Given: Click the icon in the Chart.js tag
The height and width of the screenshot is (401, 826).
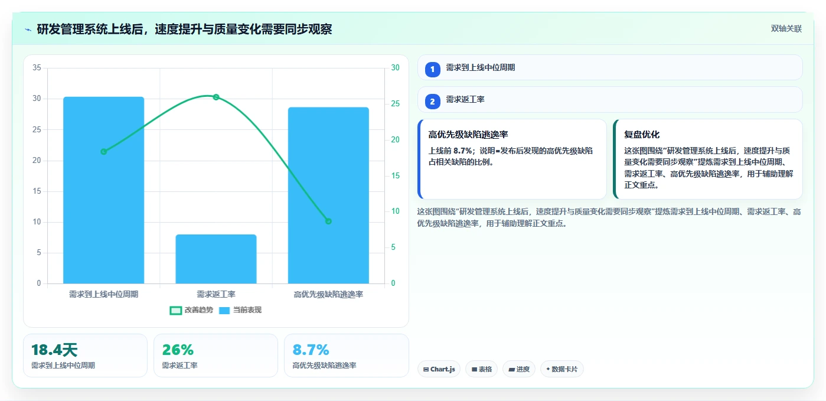Looking at the screenshot, I should pyautogui.click(x=426, y=369).
